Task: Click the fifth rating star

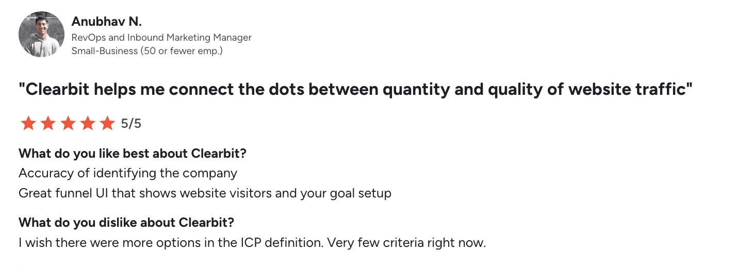Action: click(107, 124)
